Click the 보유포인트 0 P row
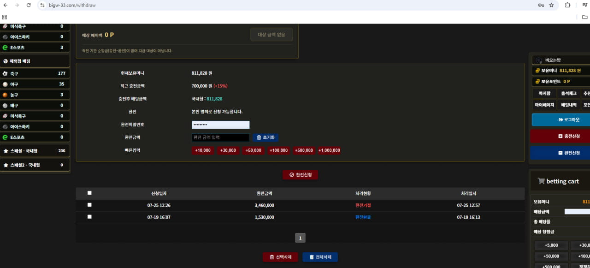 tap(561, 81)
